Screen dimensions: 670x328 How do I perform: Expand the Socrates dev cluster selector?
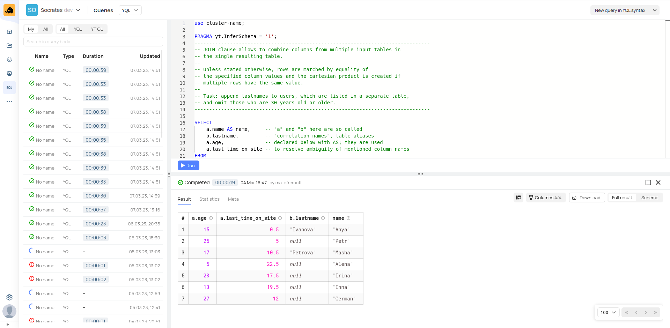coord(60,10)
